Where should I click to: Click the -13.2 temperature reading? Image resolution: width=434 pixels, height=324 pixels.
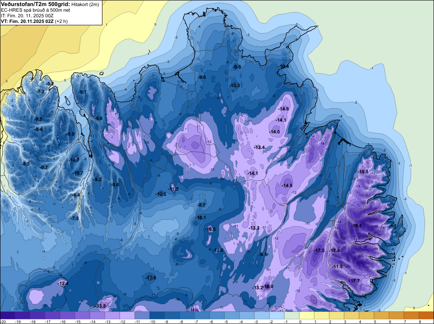click(257, 288)
